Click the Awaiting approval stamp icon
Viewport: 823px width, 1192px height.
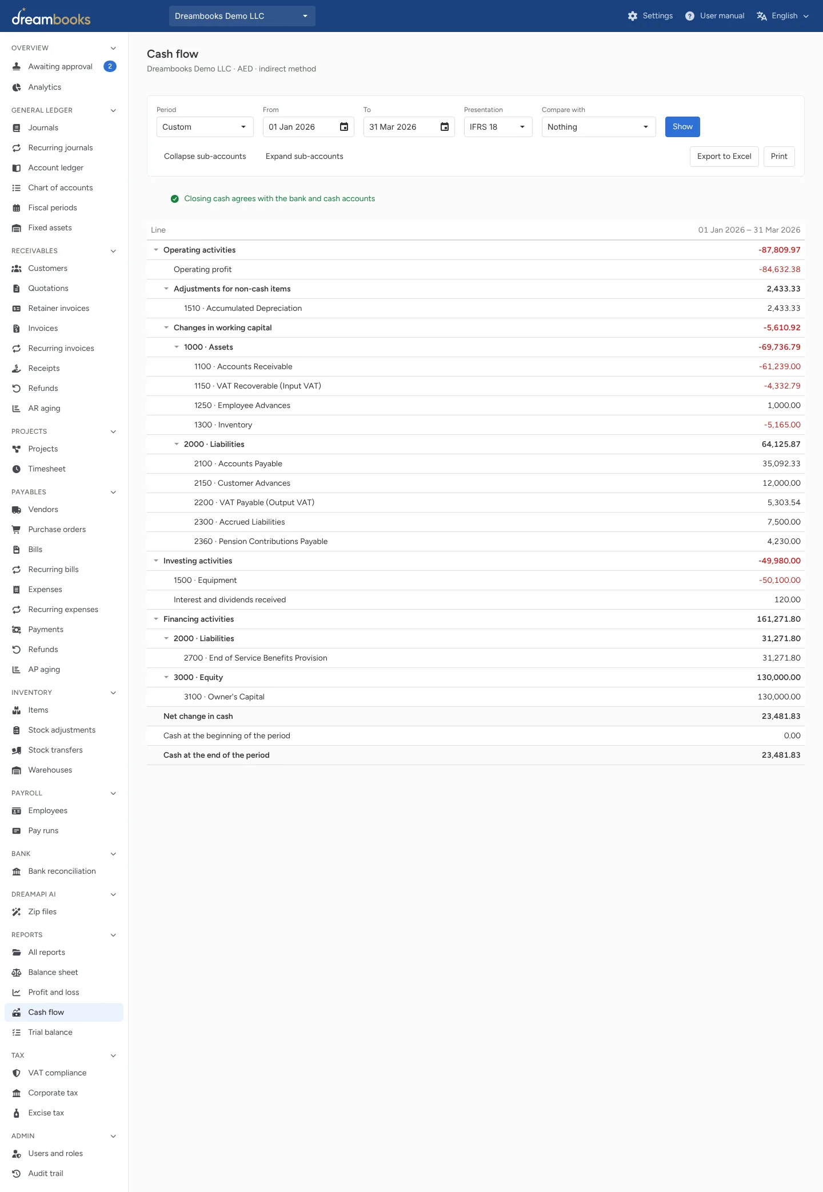17,66
